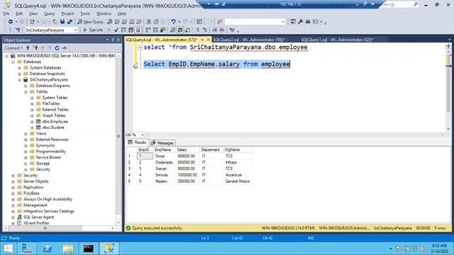Image resolution: width=454 pixels, height=255 pixels.
Task: Expand the dbo.Employee table node
Action: point(32,122)
